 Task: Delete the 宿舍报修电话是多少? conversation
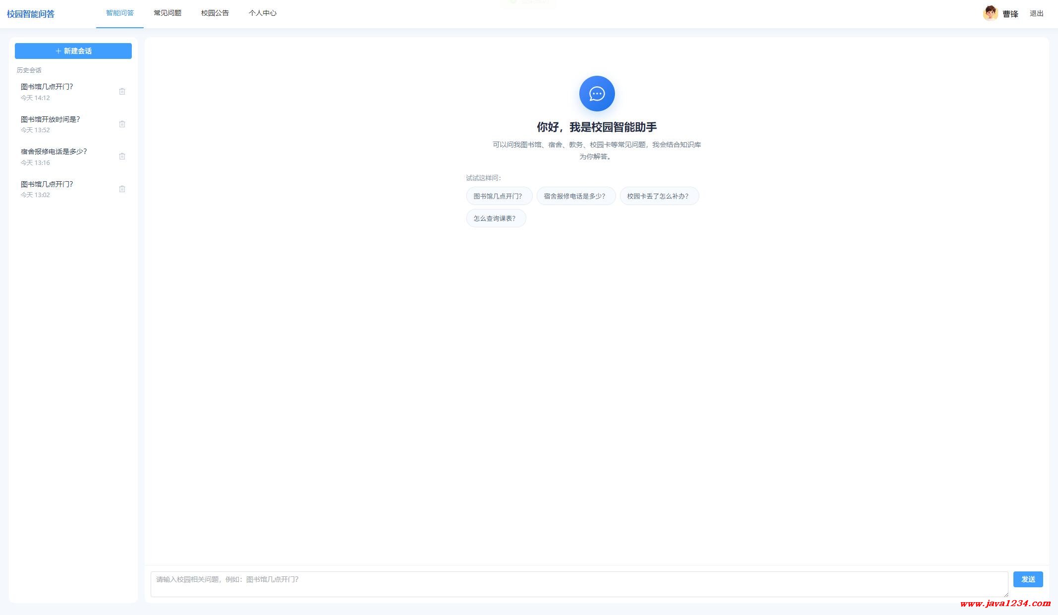[x=122, y=156]
